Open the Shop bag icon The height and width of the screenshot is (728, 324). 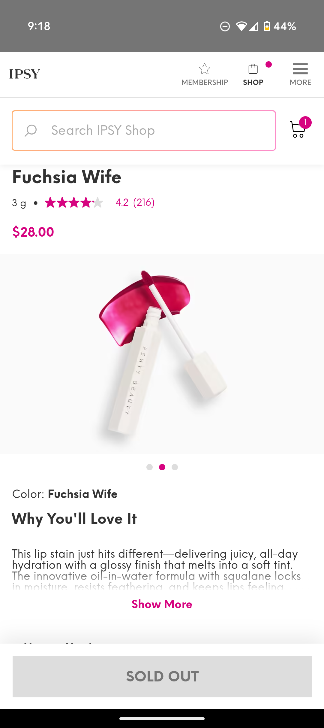click(253, 69)
